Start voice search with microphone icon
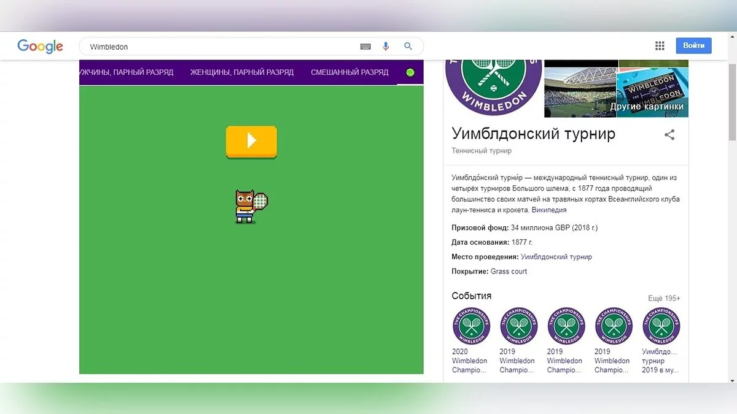Screen dimensions: 737x414 point(386,47)
